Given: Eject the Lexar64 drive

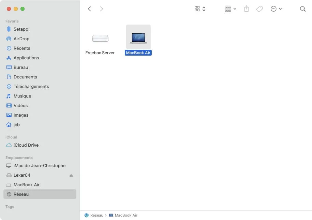Looking at the screenshot, I should [x=71, y=175].
